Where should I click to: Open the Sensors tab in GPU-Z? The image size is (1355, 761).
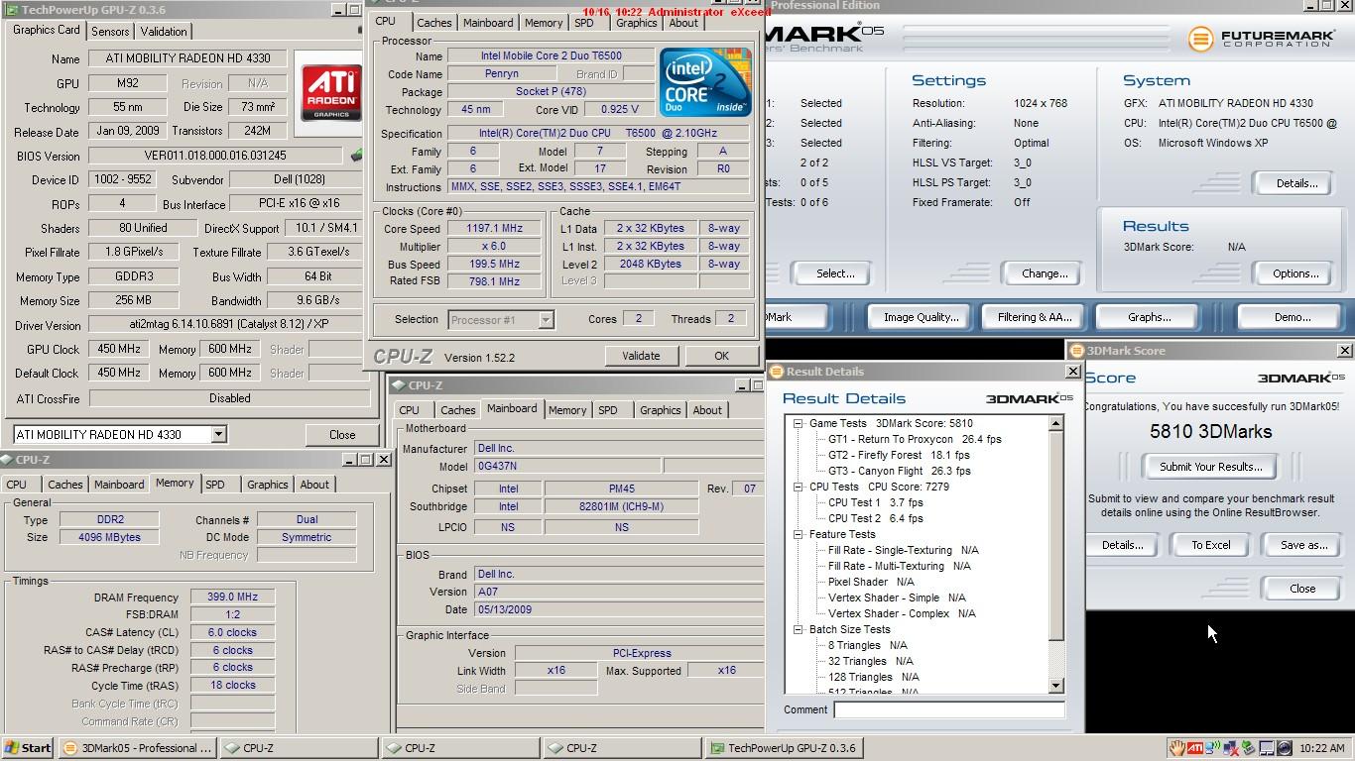pyautogui.click(x=110, y=32)
